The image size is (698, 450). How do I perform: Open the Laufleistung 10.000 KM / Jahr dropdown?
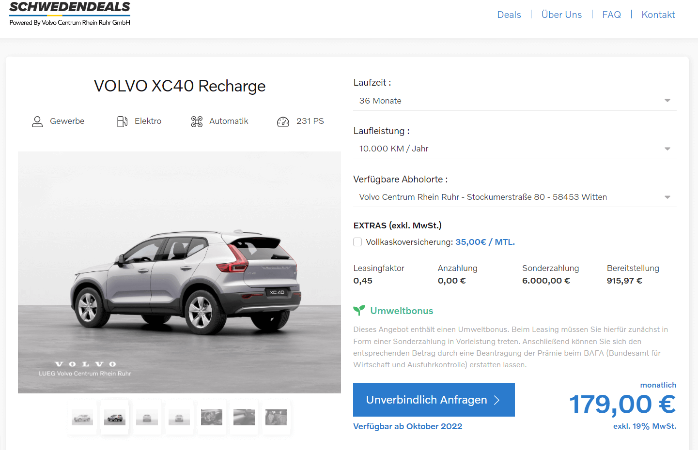tap(514, 149)
